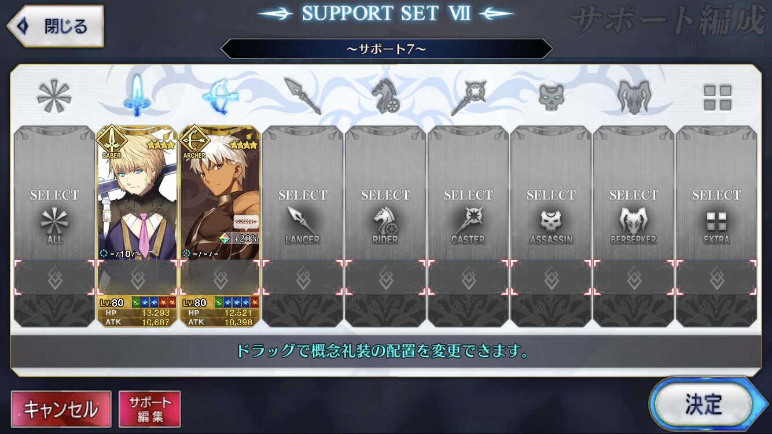
Task: Select the Berserker beast class icon at top
Action: [634, 97]
